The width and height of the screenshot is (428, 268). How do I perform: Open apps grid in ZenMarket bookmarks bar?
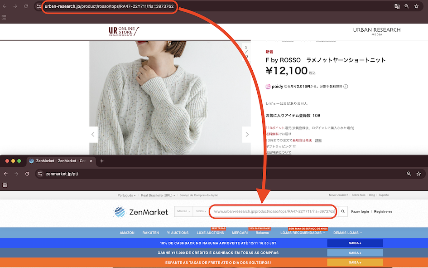(x=5, y=185)
